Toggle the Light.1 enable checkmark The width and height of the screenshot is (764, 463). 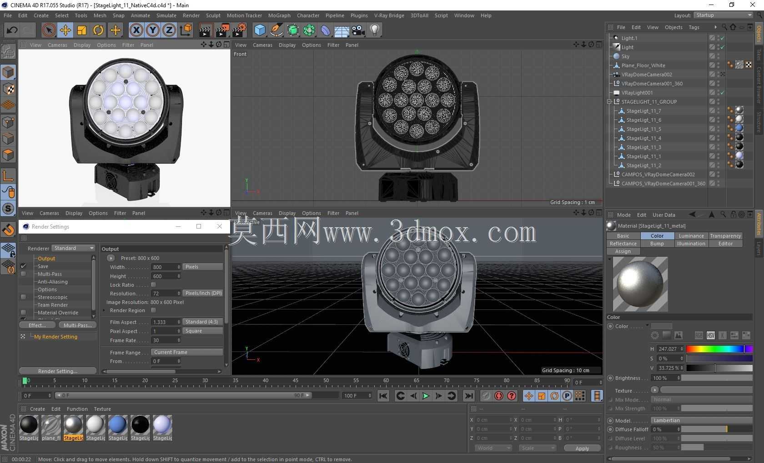[x=722, y=38]
